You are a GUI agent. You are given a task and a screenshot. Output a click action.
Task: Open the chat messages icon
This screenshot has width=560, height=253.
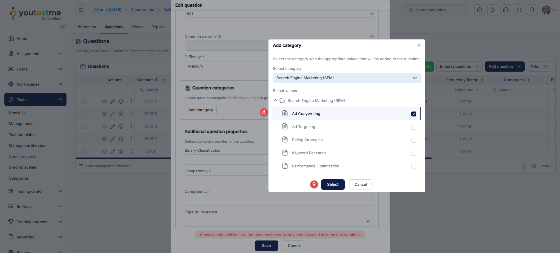click(519, 10)
